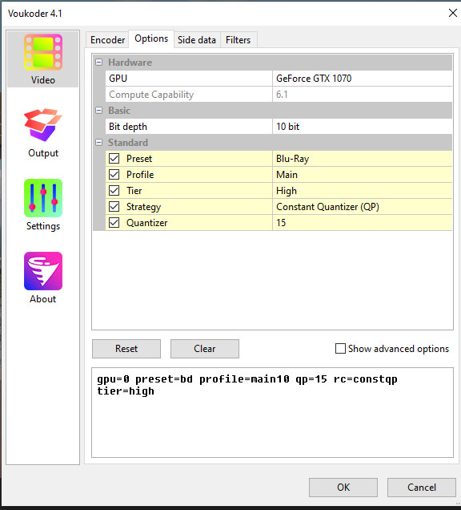The height and width of the screenshot is (510, 461).
Task: Collapse the Standard section
Action: 99,143
